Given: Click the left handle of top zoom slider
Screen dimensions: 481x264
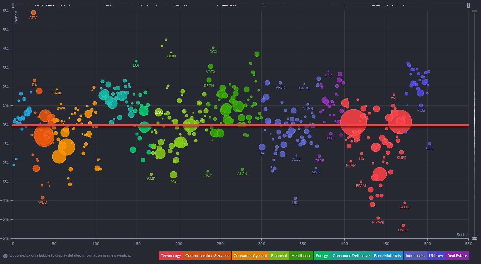Looking at the screenshot, I should click(13, 5).
